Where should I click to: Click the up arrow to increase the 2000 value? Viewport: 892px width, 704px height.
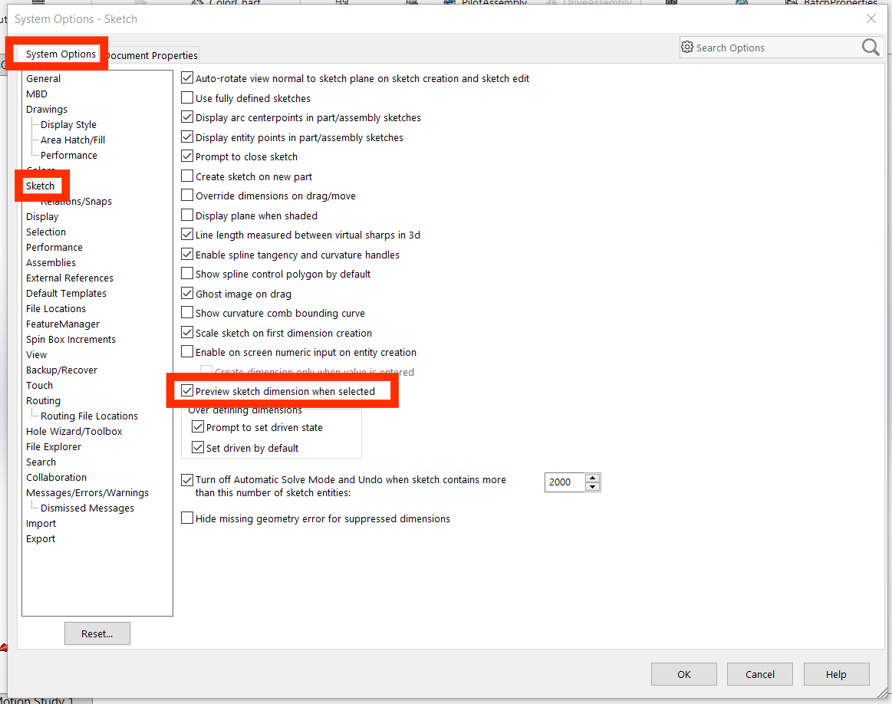(592, 477)
